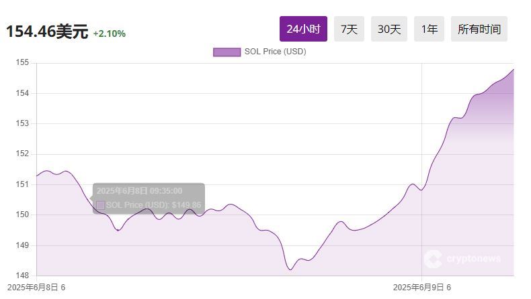Click the 152 label on the y-axis
531x299 pixels.
[x=22, y=154]
